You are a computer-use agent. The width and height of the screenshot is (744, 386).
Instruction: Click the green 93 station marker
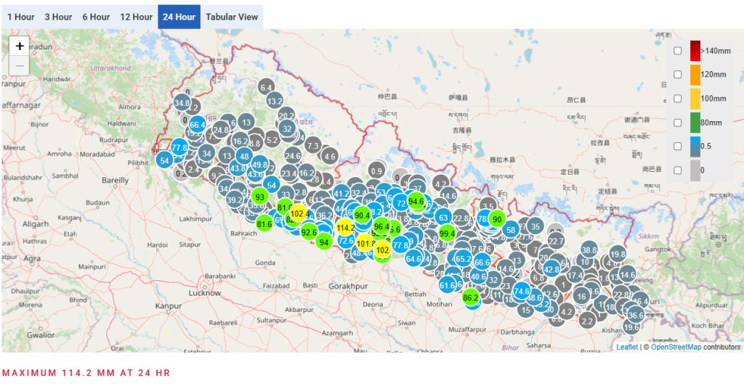(x=259, y=197)
